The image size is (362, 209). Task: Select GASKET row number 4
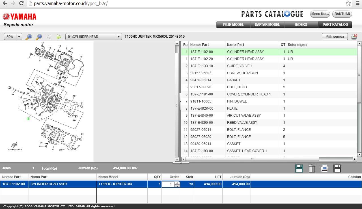[269, 80]
